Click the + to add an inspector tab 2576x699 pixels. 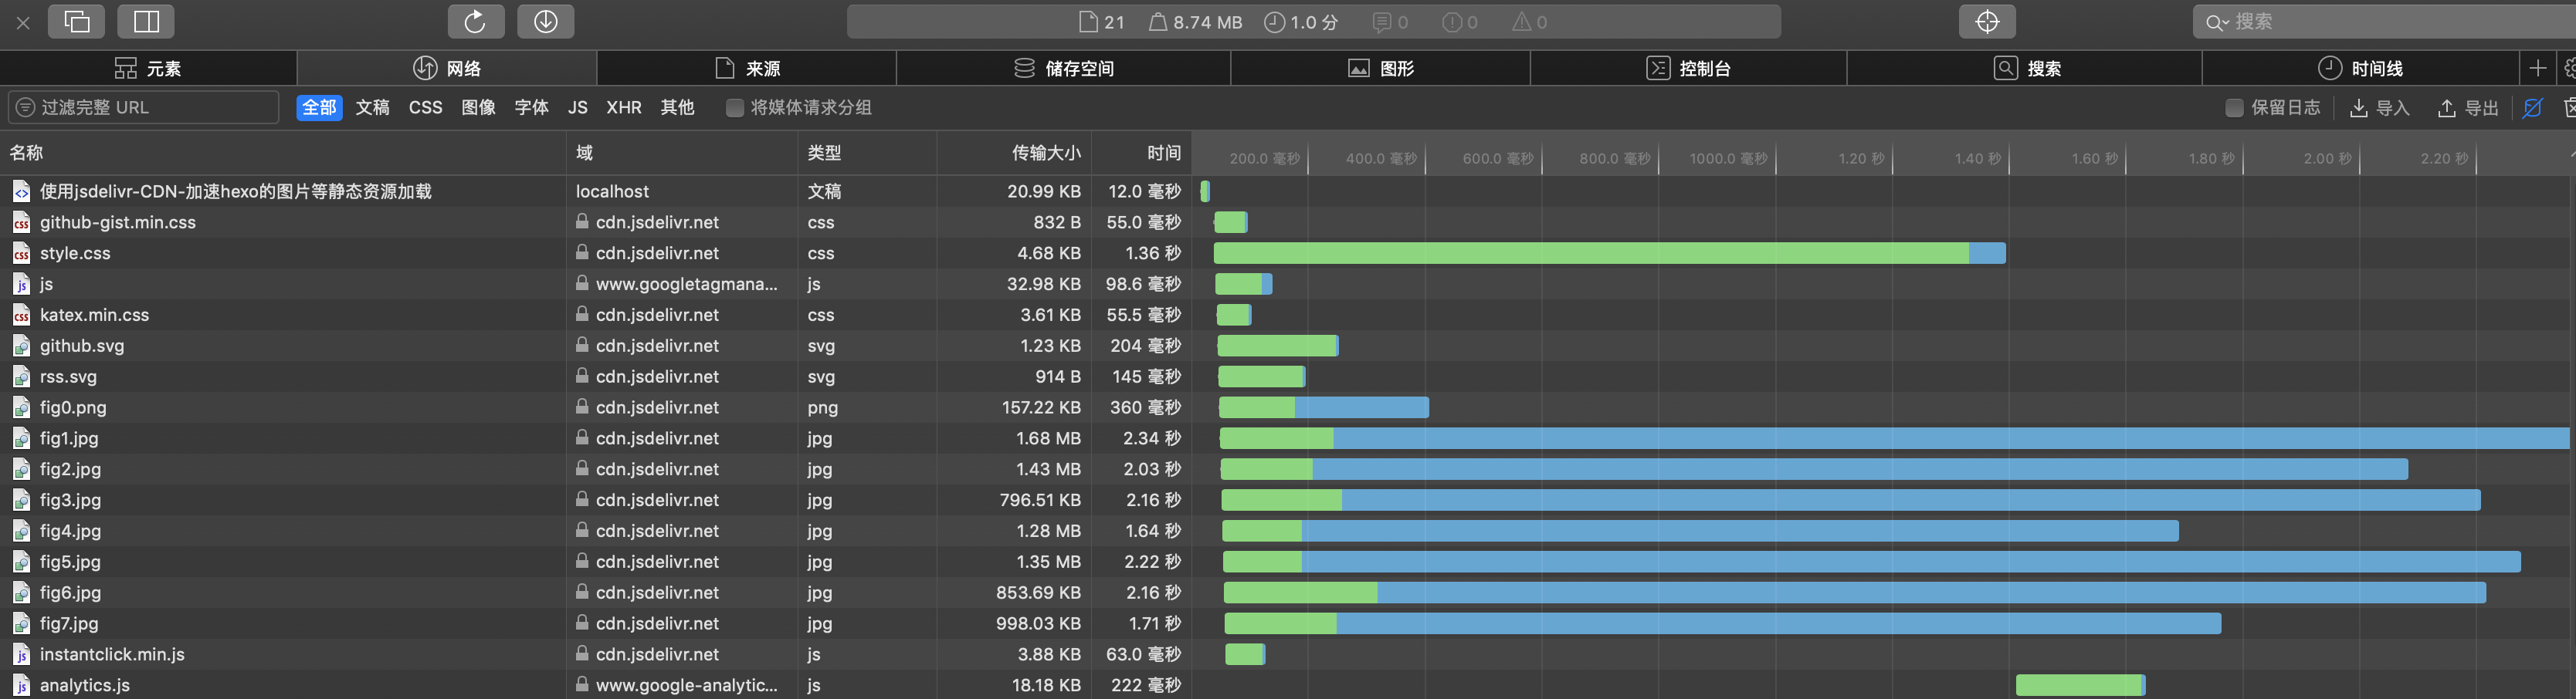point(2537,68)
